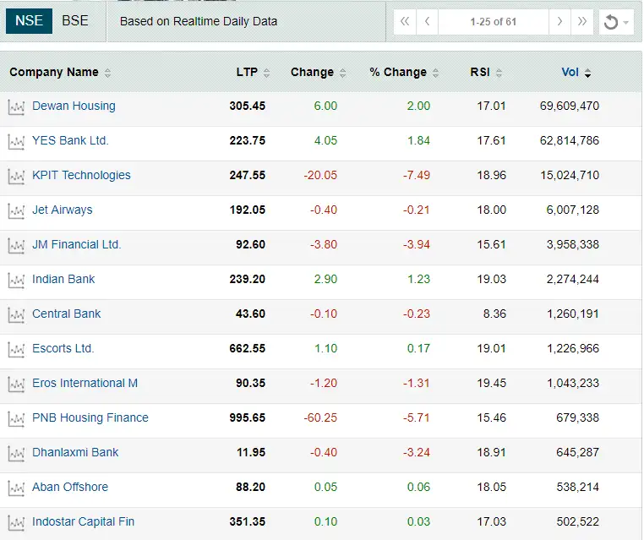Go to first page of results

pos(405,21)
